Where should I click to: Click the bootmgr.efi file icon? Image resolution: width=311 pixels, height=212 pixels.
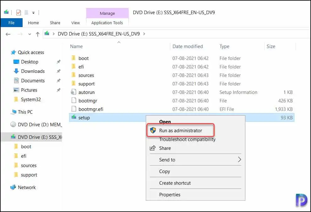74,109
